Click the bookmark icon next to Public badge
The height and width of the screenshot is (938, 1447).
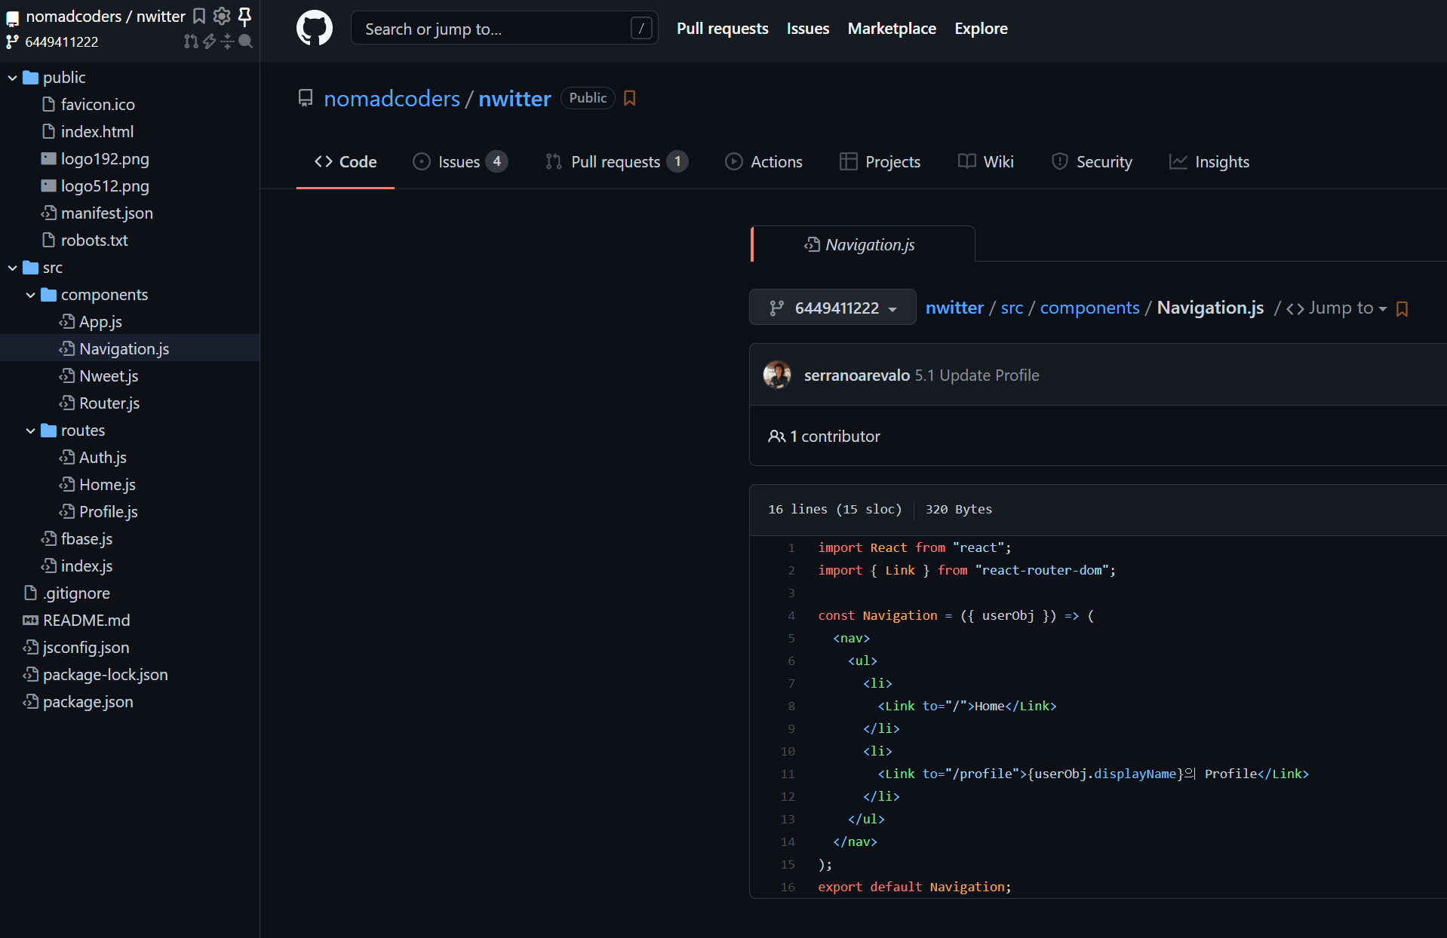[630, 98]
